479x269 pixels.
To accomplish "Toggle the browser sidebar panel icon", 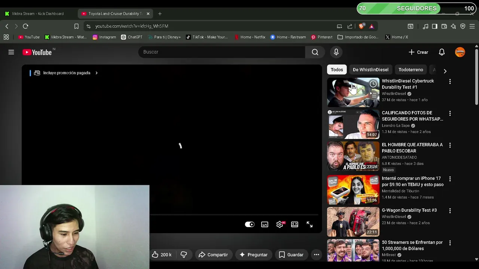I will coord(434,26).
